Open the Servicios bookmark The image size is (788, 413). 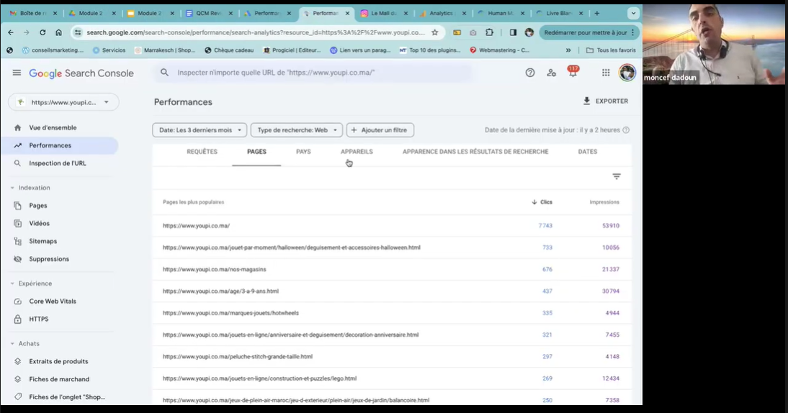coord(109,50)
